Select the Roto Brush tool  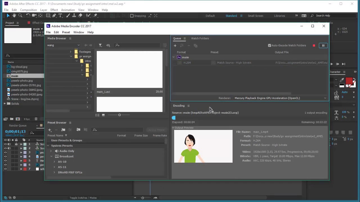tap(88, 16)
